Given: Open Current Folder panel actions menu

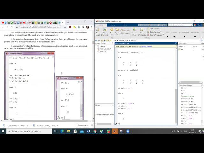Looking at the screenshot, I should [113, 43].
